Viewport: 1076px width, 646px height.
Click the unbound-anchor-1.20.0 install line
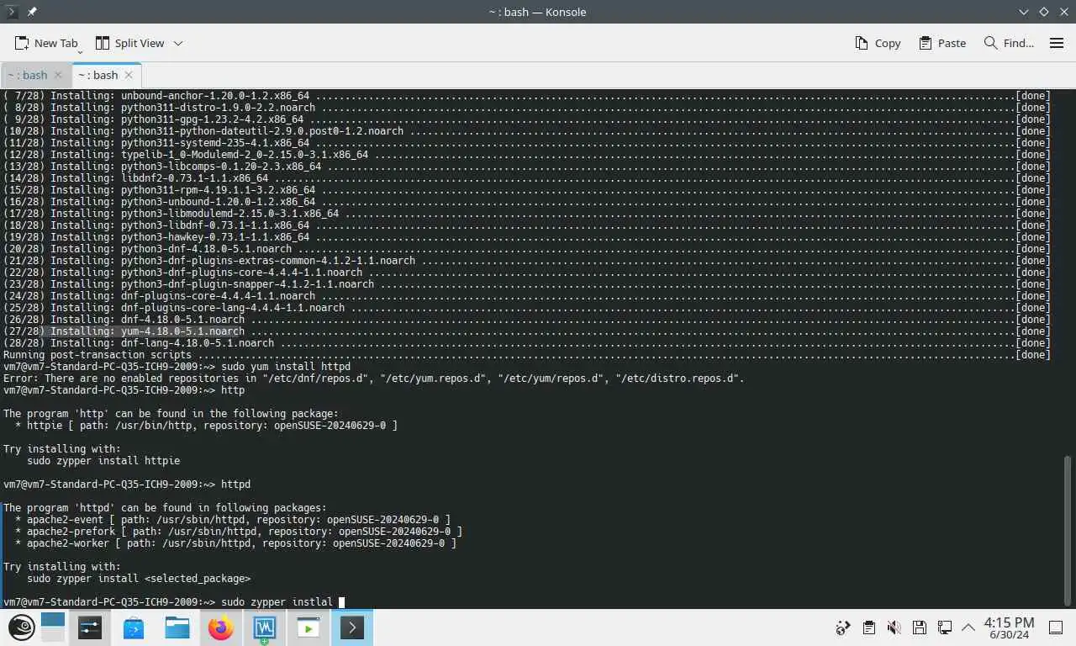click(x=527, y=96)
